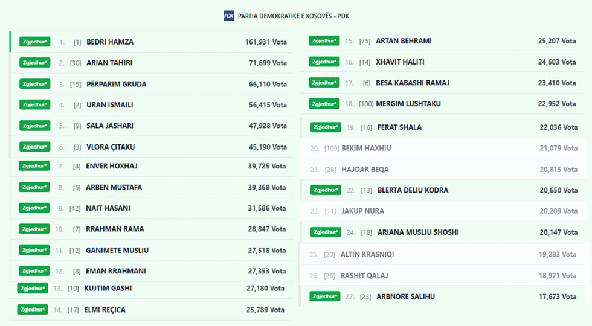Click candidate name Xhavit Haliti
Screen dimensions: 592x326
(x=400, y=62)
